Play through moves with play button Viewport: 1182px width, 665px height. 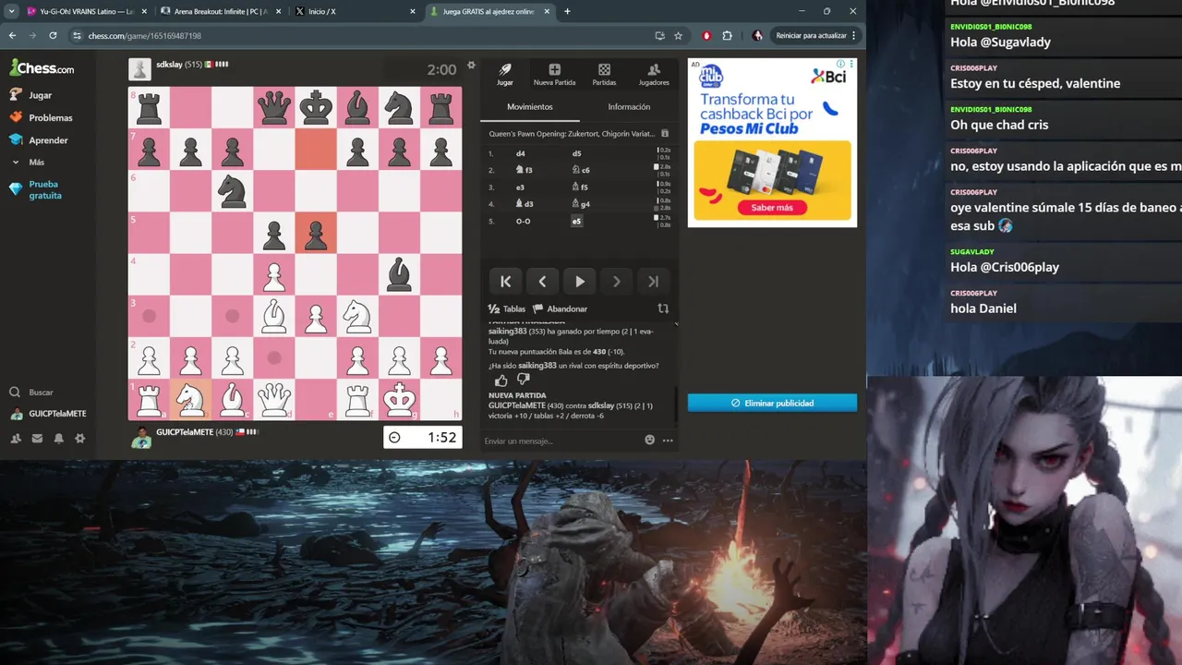click(x=580, y=282)
